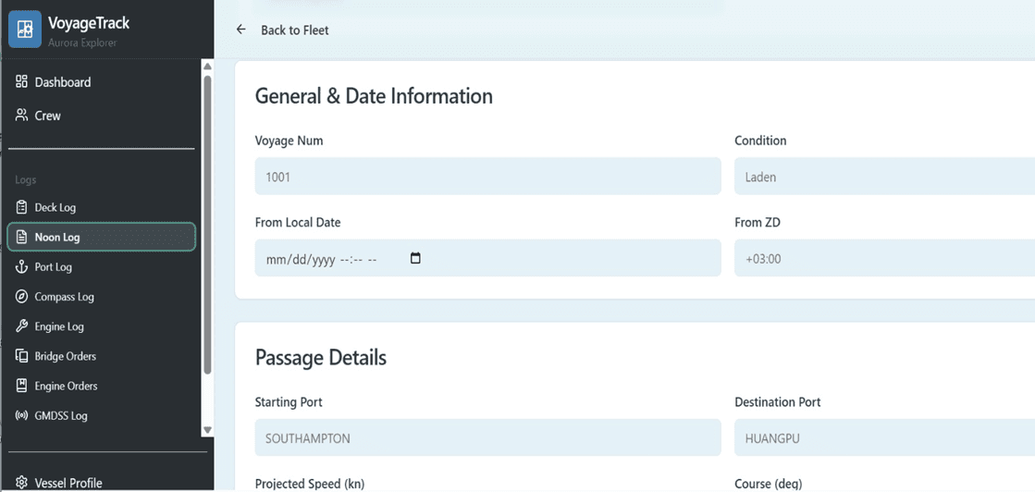Click the Port Log anchor icon
This screenshot has height=492, width=1035.
[22, 267]
